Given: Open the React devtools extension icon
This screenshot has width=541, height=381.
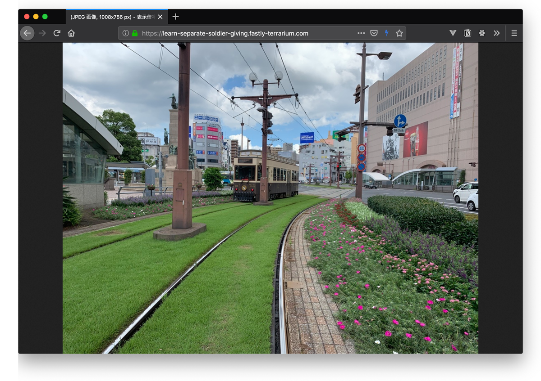Looking at the screenshot, I should [x=482, y=33].
